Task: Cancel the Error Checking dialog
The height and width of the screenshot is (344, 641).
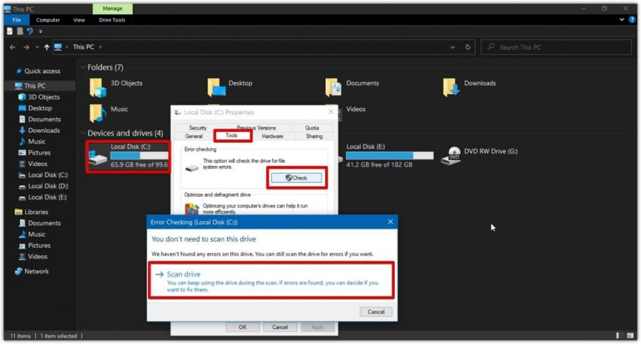Action: [376, 312]
